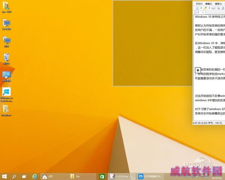The width and height of the screenshot is (225, 180).
Task: Launch Internet Explorer from the taskbar
Action: coord(34,176)
